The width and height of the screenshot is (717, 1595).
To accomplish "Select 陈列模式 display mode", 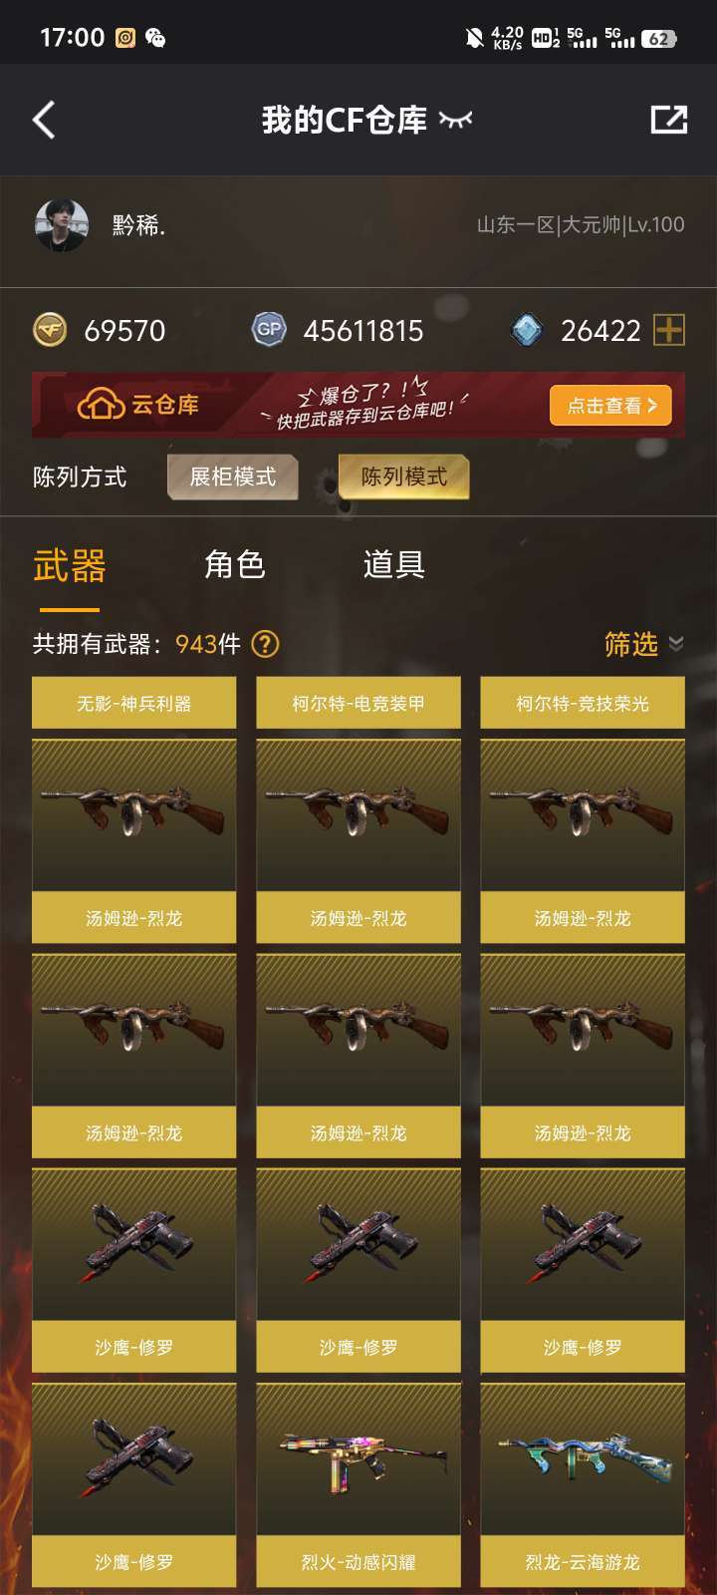I will [403, 477].
